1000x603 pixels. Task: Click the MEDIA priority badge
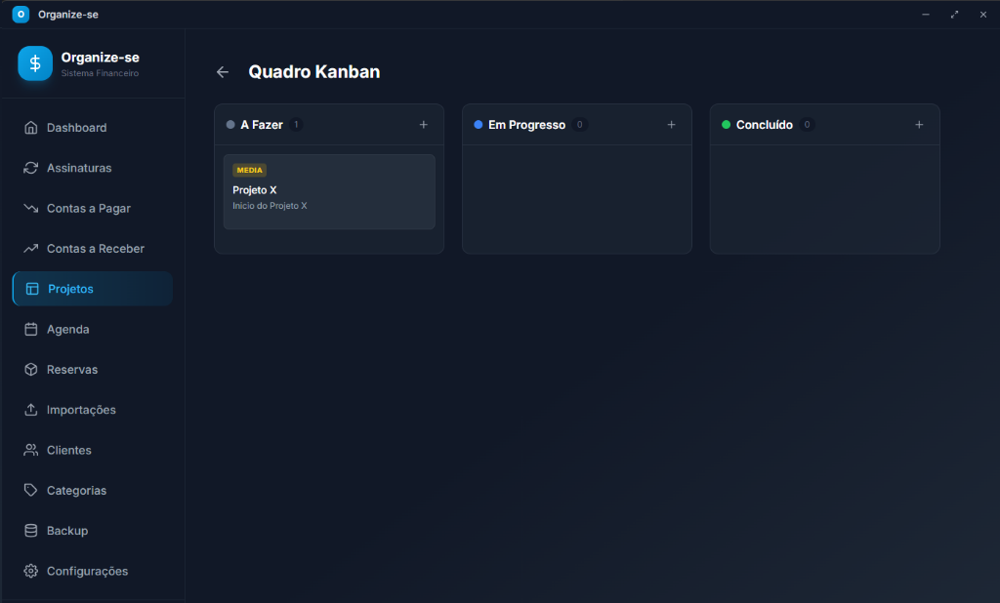pos(249,170)
